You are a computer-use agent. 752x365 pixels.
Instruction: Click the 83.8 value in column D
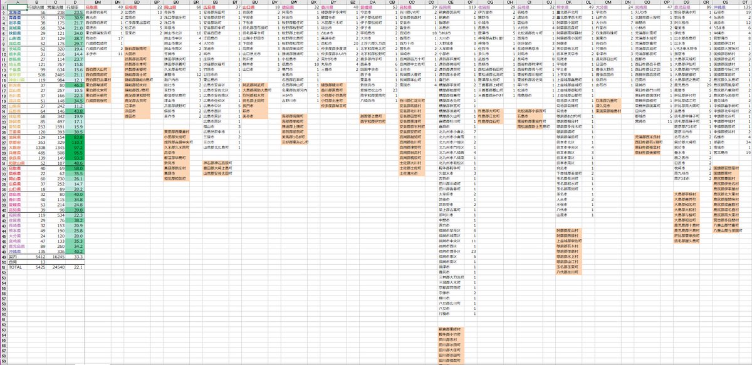pyautogui.click(x=75, y=138)
